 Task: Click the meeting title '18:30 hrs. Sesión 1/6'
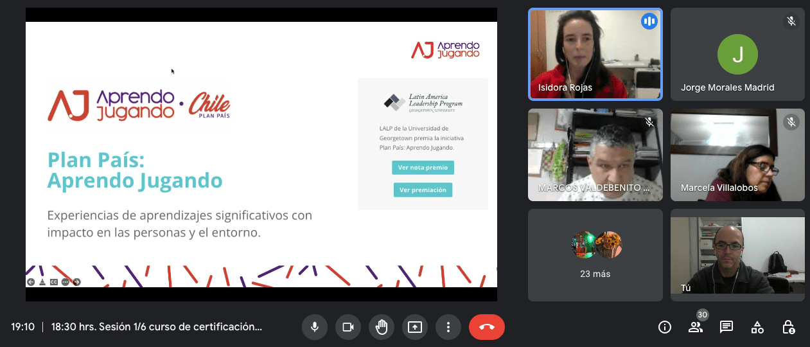pos(157,326)
